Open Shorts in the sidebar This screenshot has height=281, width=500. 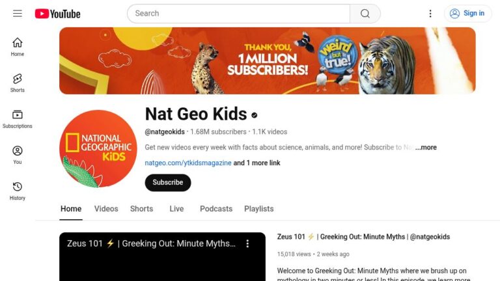coord(18,83)
